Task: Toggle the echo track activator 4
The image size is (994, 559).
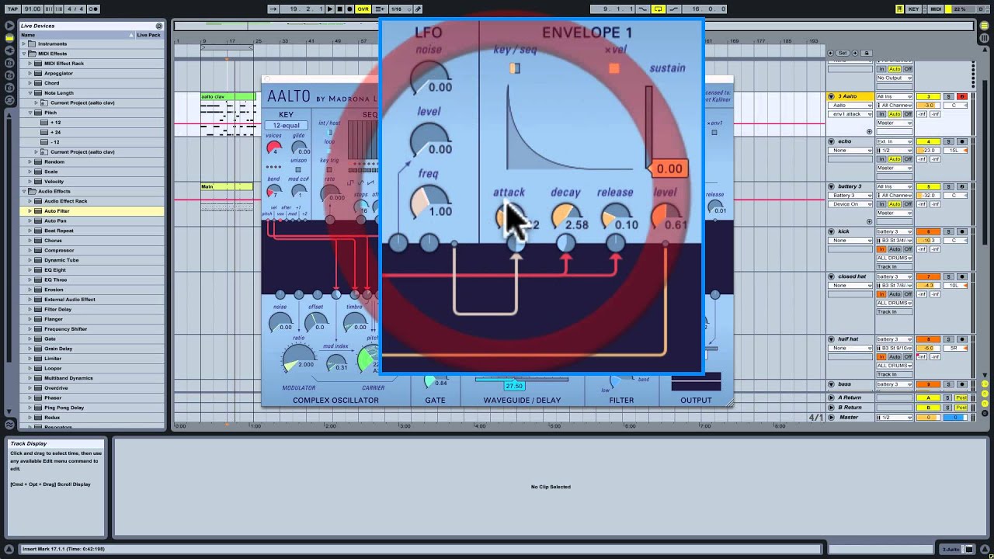Action: click(928, 141)
